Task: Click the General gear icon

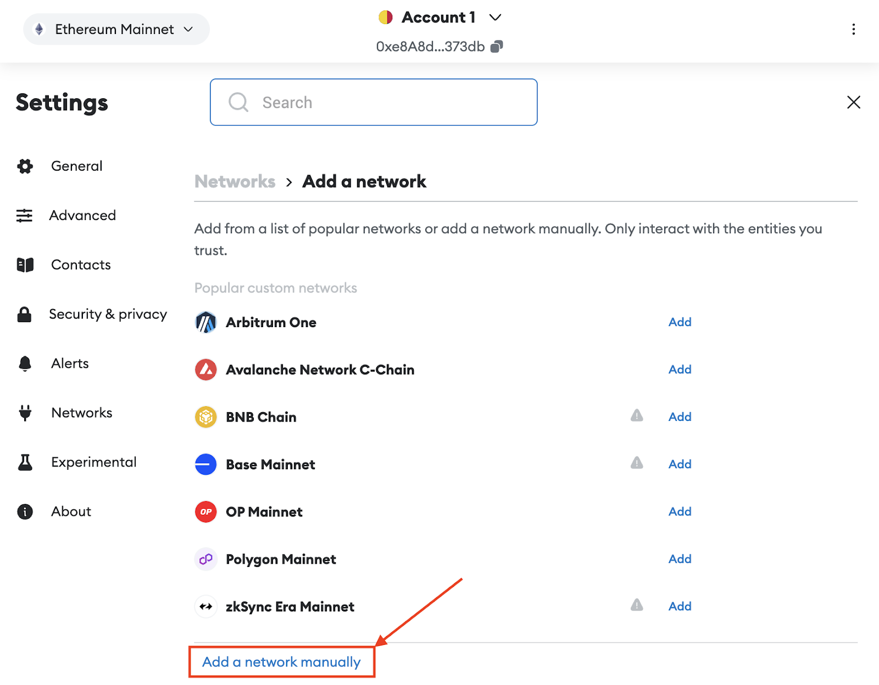Action: [x=25, y=166]
